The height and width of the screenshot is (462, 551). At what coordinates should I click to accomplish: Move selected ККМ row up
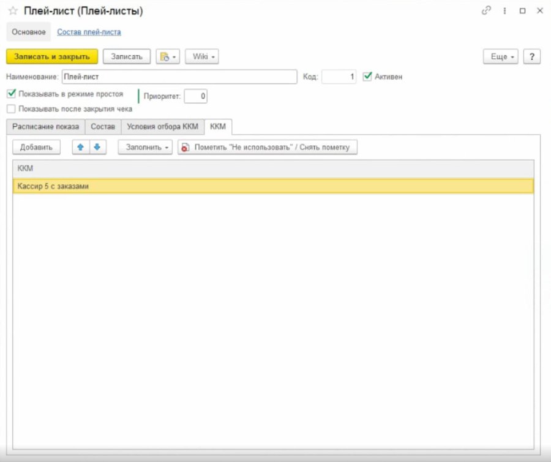(80, 147)
